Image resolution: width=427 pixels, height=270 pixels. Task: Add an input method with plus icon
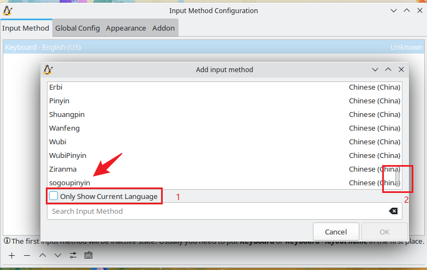point(11,256)
